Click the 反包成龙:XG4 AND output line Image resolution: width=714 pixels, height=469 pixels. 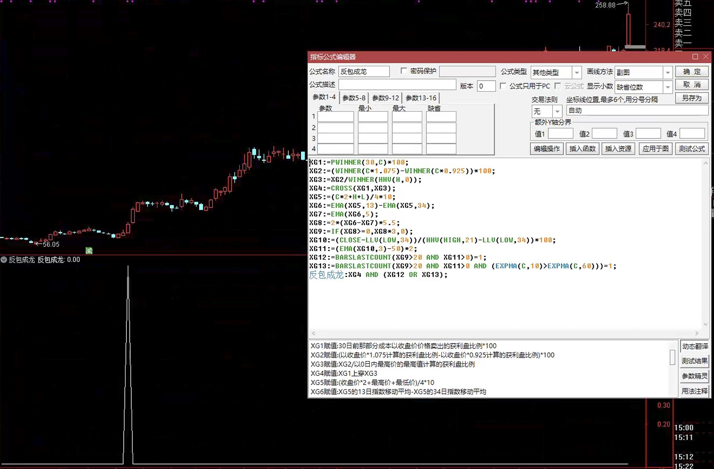[378, 275]
